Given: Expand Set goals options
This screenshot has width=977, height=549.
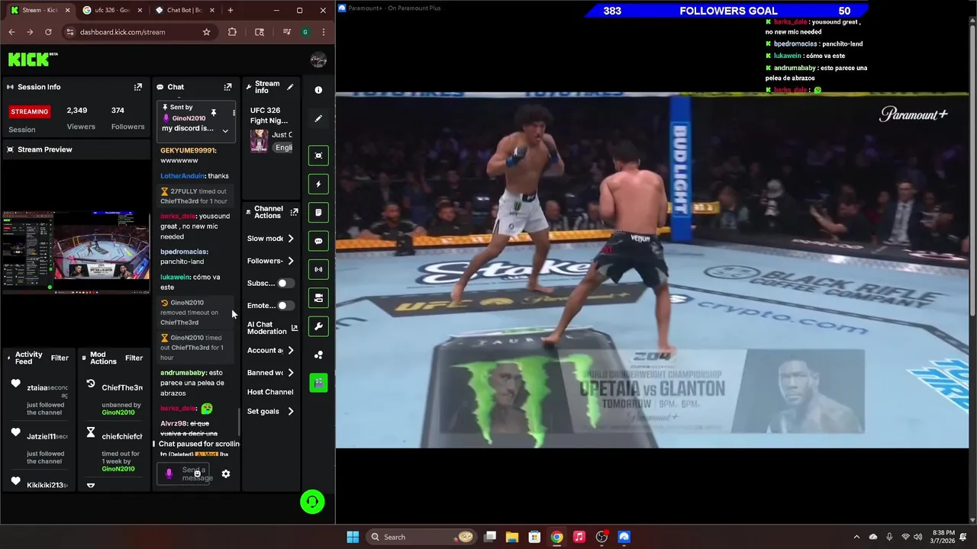Looking at the screenshot, I should click(291, 412).
